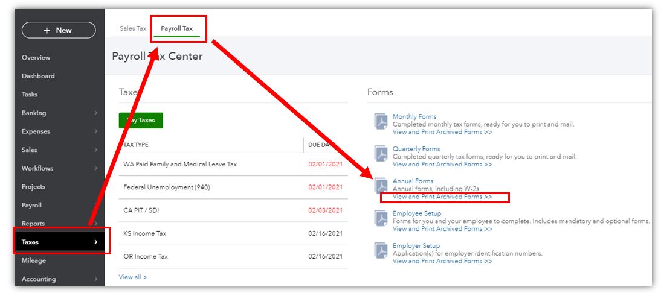Expand the Workflows submenu chevron
The height and width of the screenshot is (293, 661).
96,168
